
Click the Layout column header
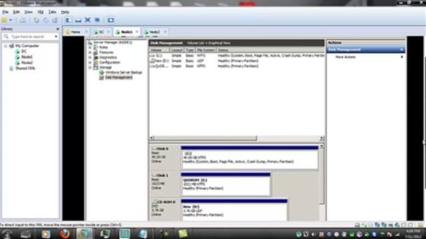177,50
